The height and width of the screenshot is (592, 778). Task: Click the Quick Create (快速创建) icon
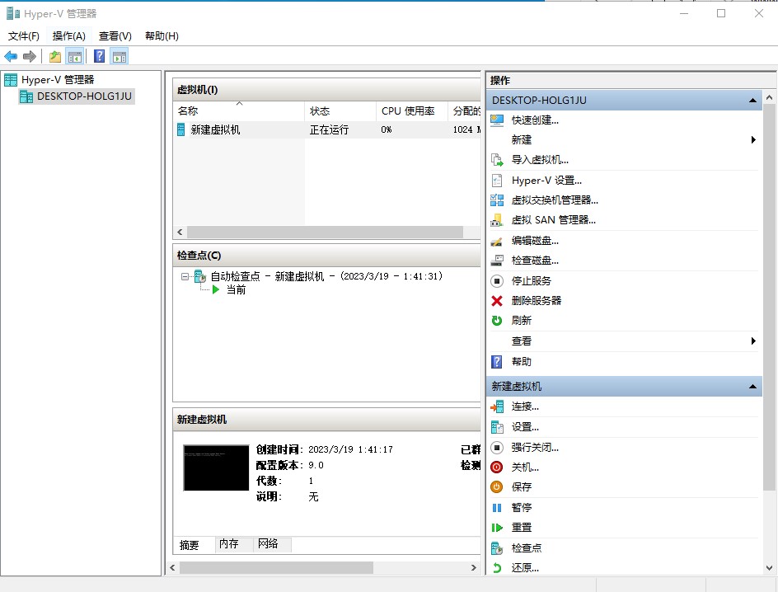point(497,120)
